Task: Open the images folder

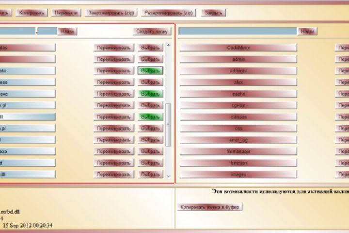Action: coord(238,174)
